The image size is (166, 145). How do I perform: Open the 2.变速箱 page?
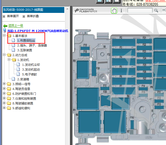(23, 79)
